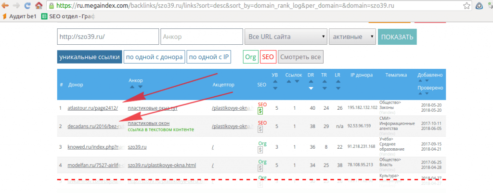
Task: Switch to по одной с донора tab
Action: (154, 57)
